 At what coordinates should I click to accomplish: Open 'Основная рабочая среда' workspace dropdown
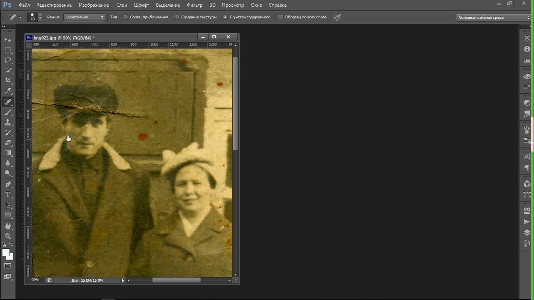[494, 17]
